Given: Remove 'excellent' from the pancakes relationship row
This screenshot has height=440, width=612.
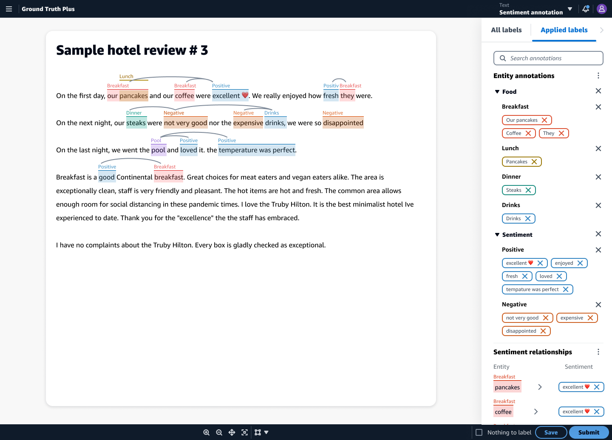Looking at the screenshot, I should (x=597, y=387).
